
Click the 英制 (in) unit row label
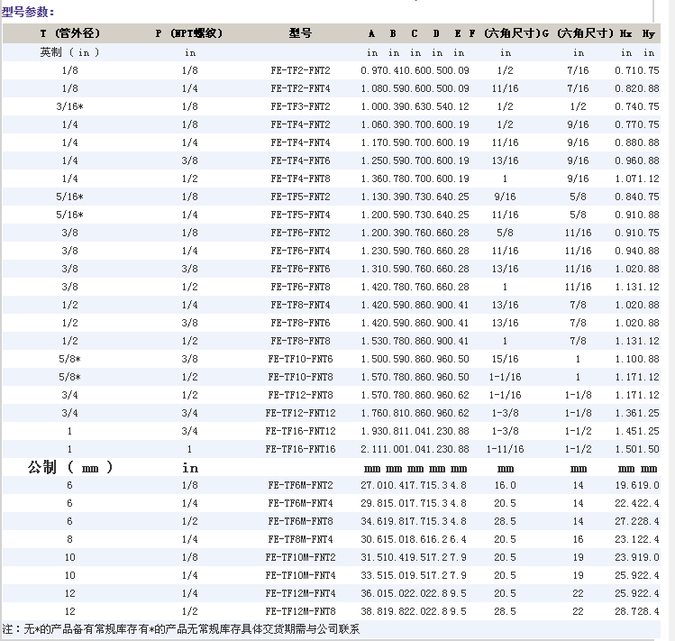(x=69, y=52)
